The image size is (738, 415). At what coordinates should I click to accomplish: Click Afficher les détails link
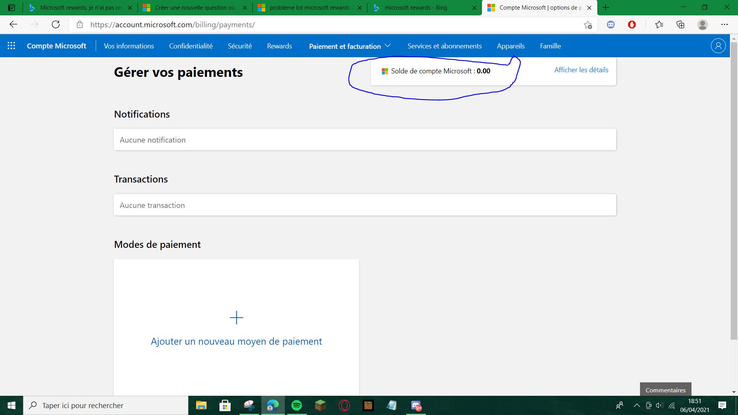(x=581, y=70)
